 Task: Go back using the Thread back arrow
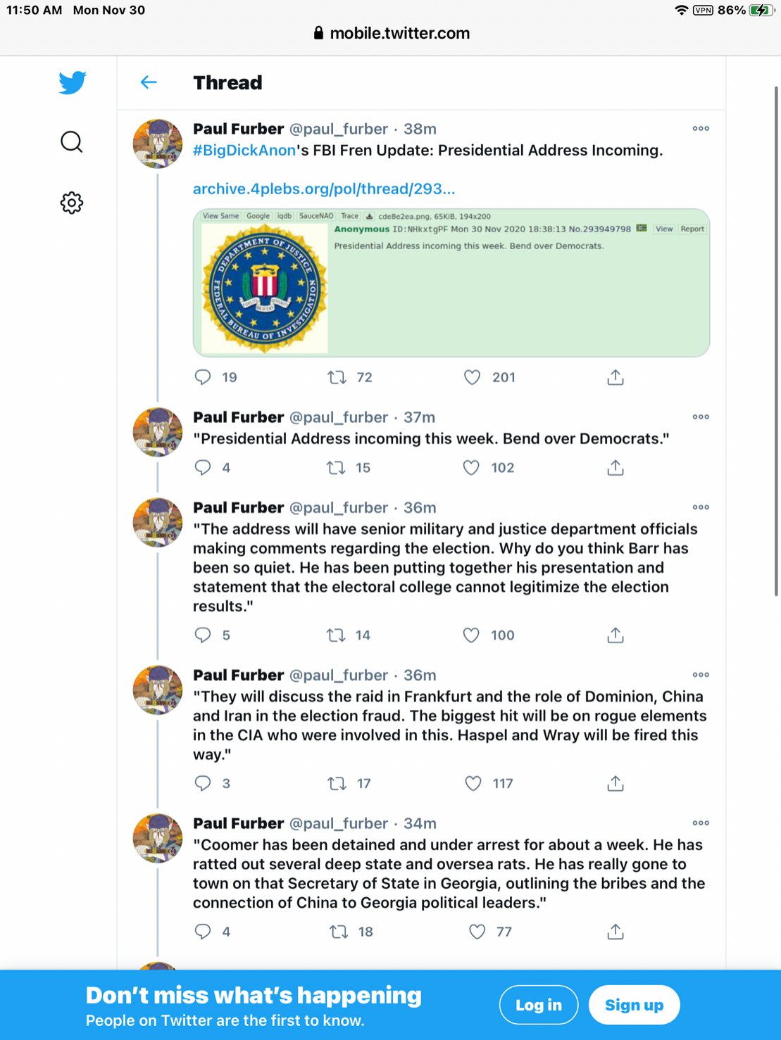coord(149,82)
